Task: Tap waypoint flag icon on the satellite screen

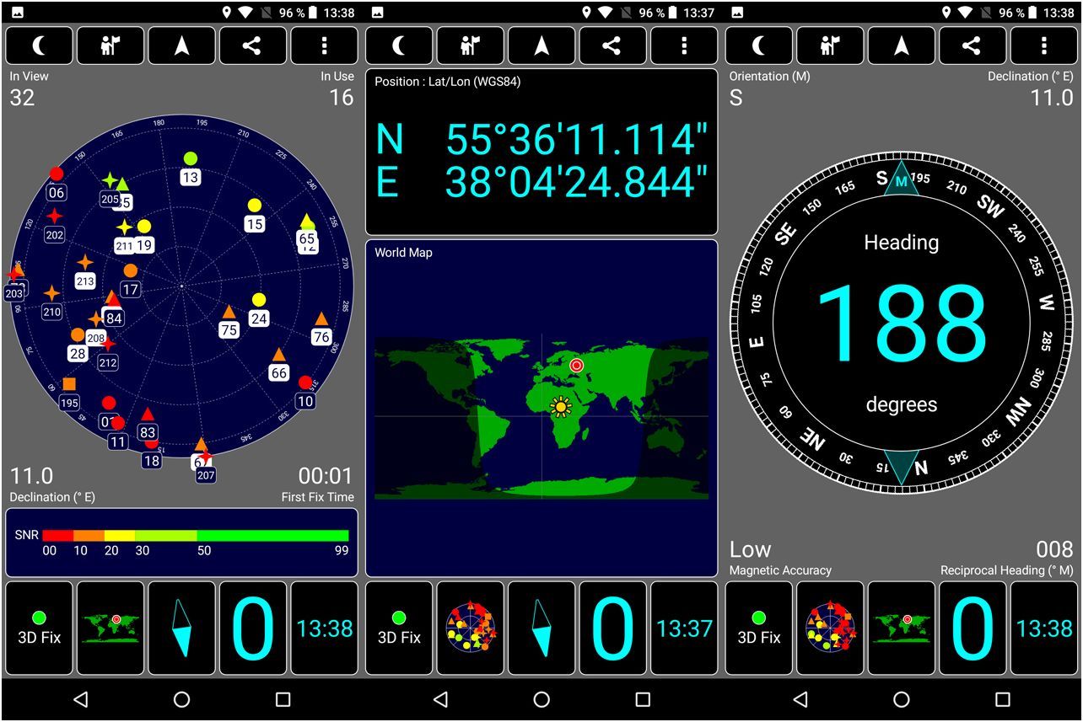Action: (110, 45)
